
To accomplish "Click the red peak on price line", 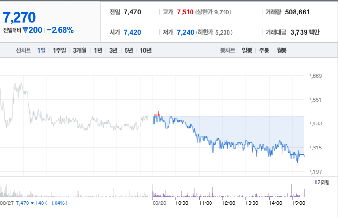I will click(159, 113).
